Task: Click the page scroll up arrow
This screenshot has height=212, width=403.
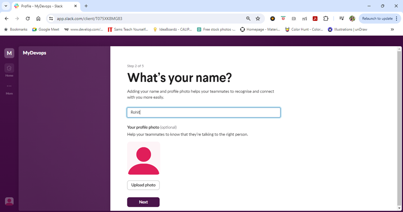Action: pyautogui.click(x=399, y=49)
